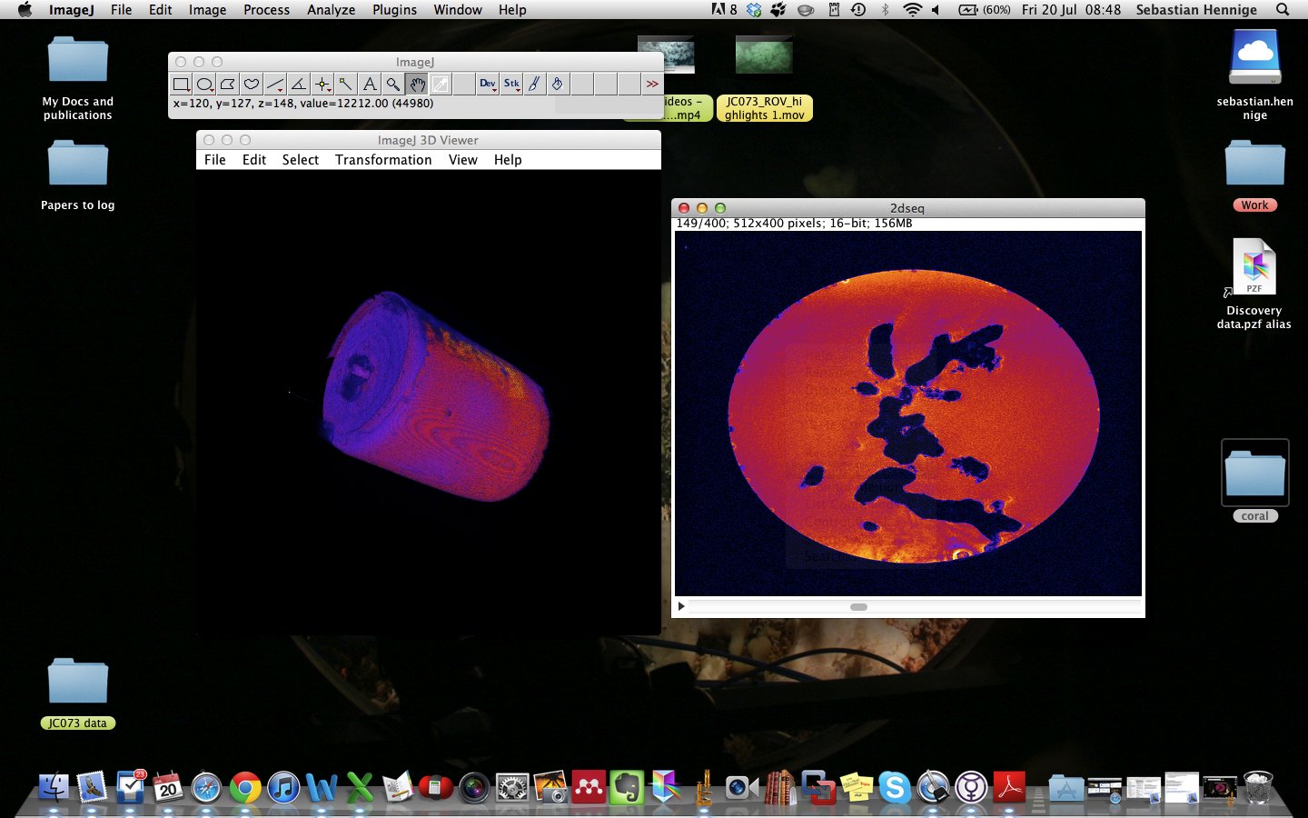This screenshot has width=1308, height=818.
Task: Expand more tools with double-arrow button
Action: [x=652, y=85]
